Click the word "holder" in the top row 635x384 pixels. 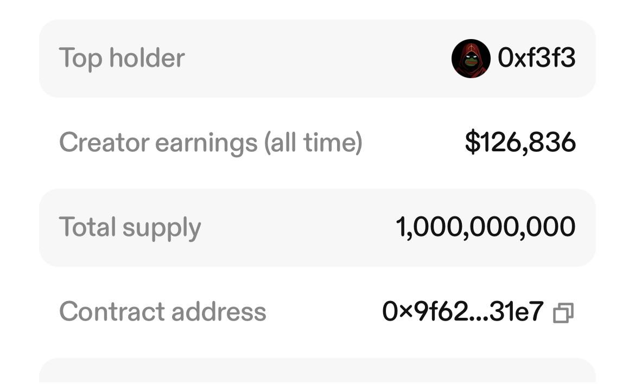coord(147,57)
